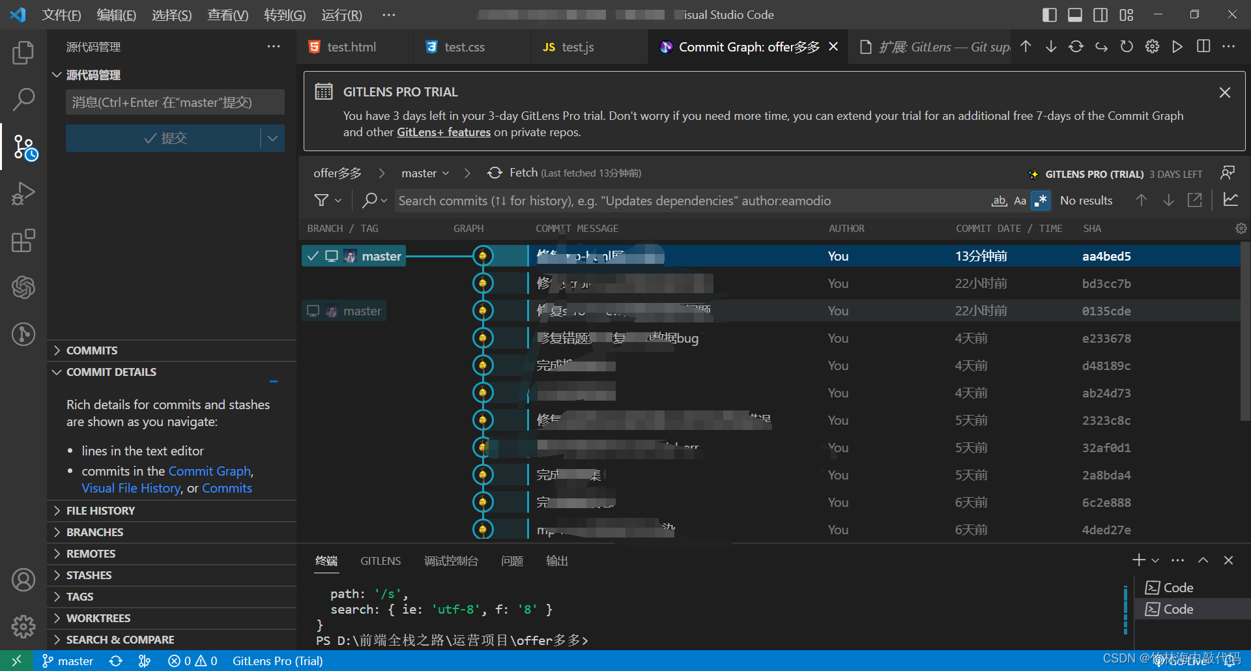
Task: Switch to the 问题 panel tab
Action: click(512, 561)
